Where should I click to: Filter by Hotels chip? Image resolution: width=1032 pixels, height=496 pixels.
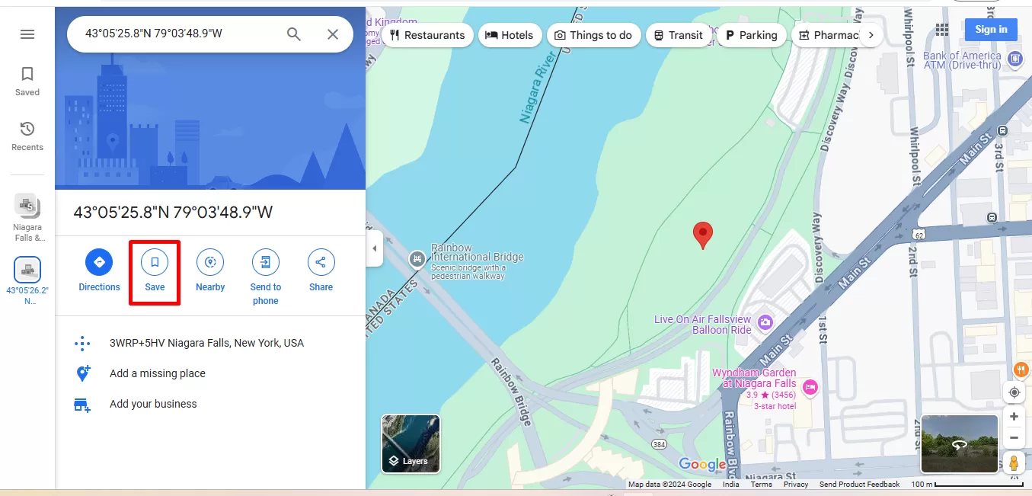click(510, 35)
